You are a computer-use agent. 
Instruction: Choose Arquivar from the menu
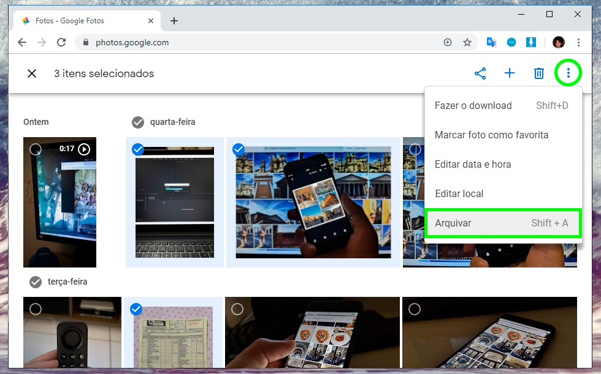(503, 223)
